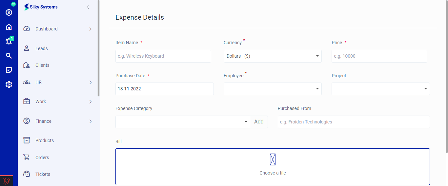Click the search magnifier icon
This screenshot has height=186, width=448.
(9, 56)
